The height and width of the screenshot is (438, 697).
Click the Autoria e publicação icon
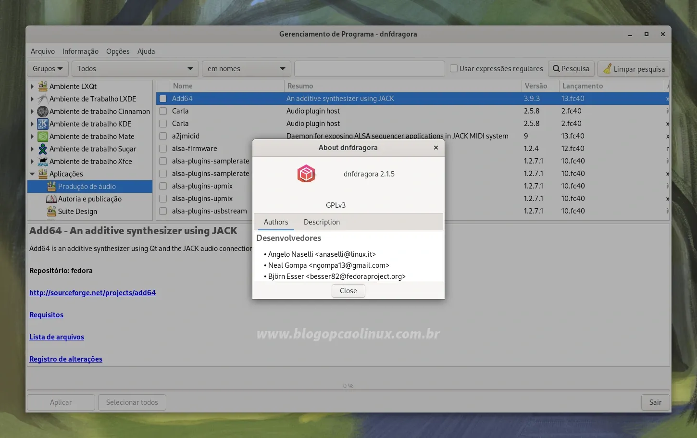pos(51,199)
